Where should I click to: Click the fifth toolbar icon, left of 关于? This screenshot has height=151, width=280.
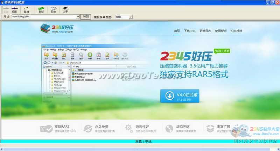pyautogui.click(x=53, y=8)
